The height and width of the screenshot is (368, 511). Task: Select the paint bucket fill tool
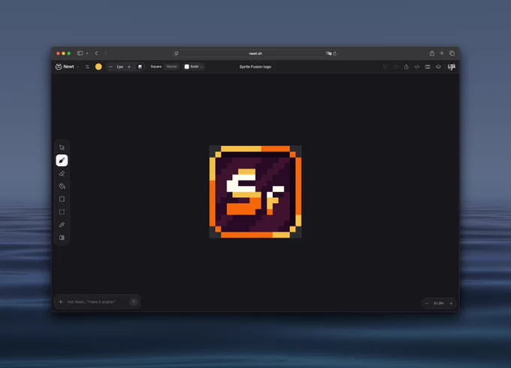[62, 187]
